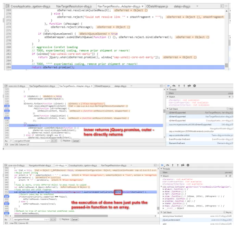Remove the breakpoint on line 557
This screenshot has width=235, height=227.
click(x=7, y=204)
